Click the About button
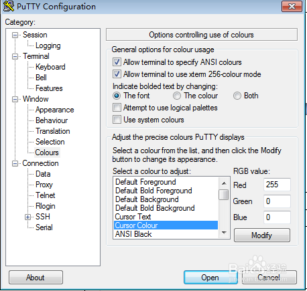 (36, 278)
